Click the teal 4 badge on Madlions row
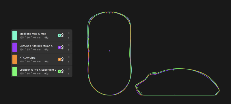 click(59, 35)
